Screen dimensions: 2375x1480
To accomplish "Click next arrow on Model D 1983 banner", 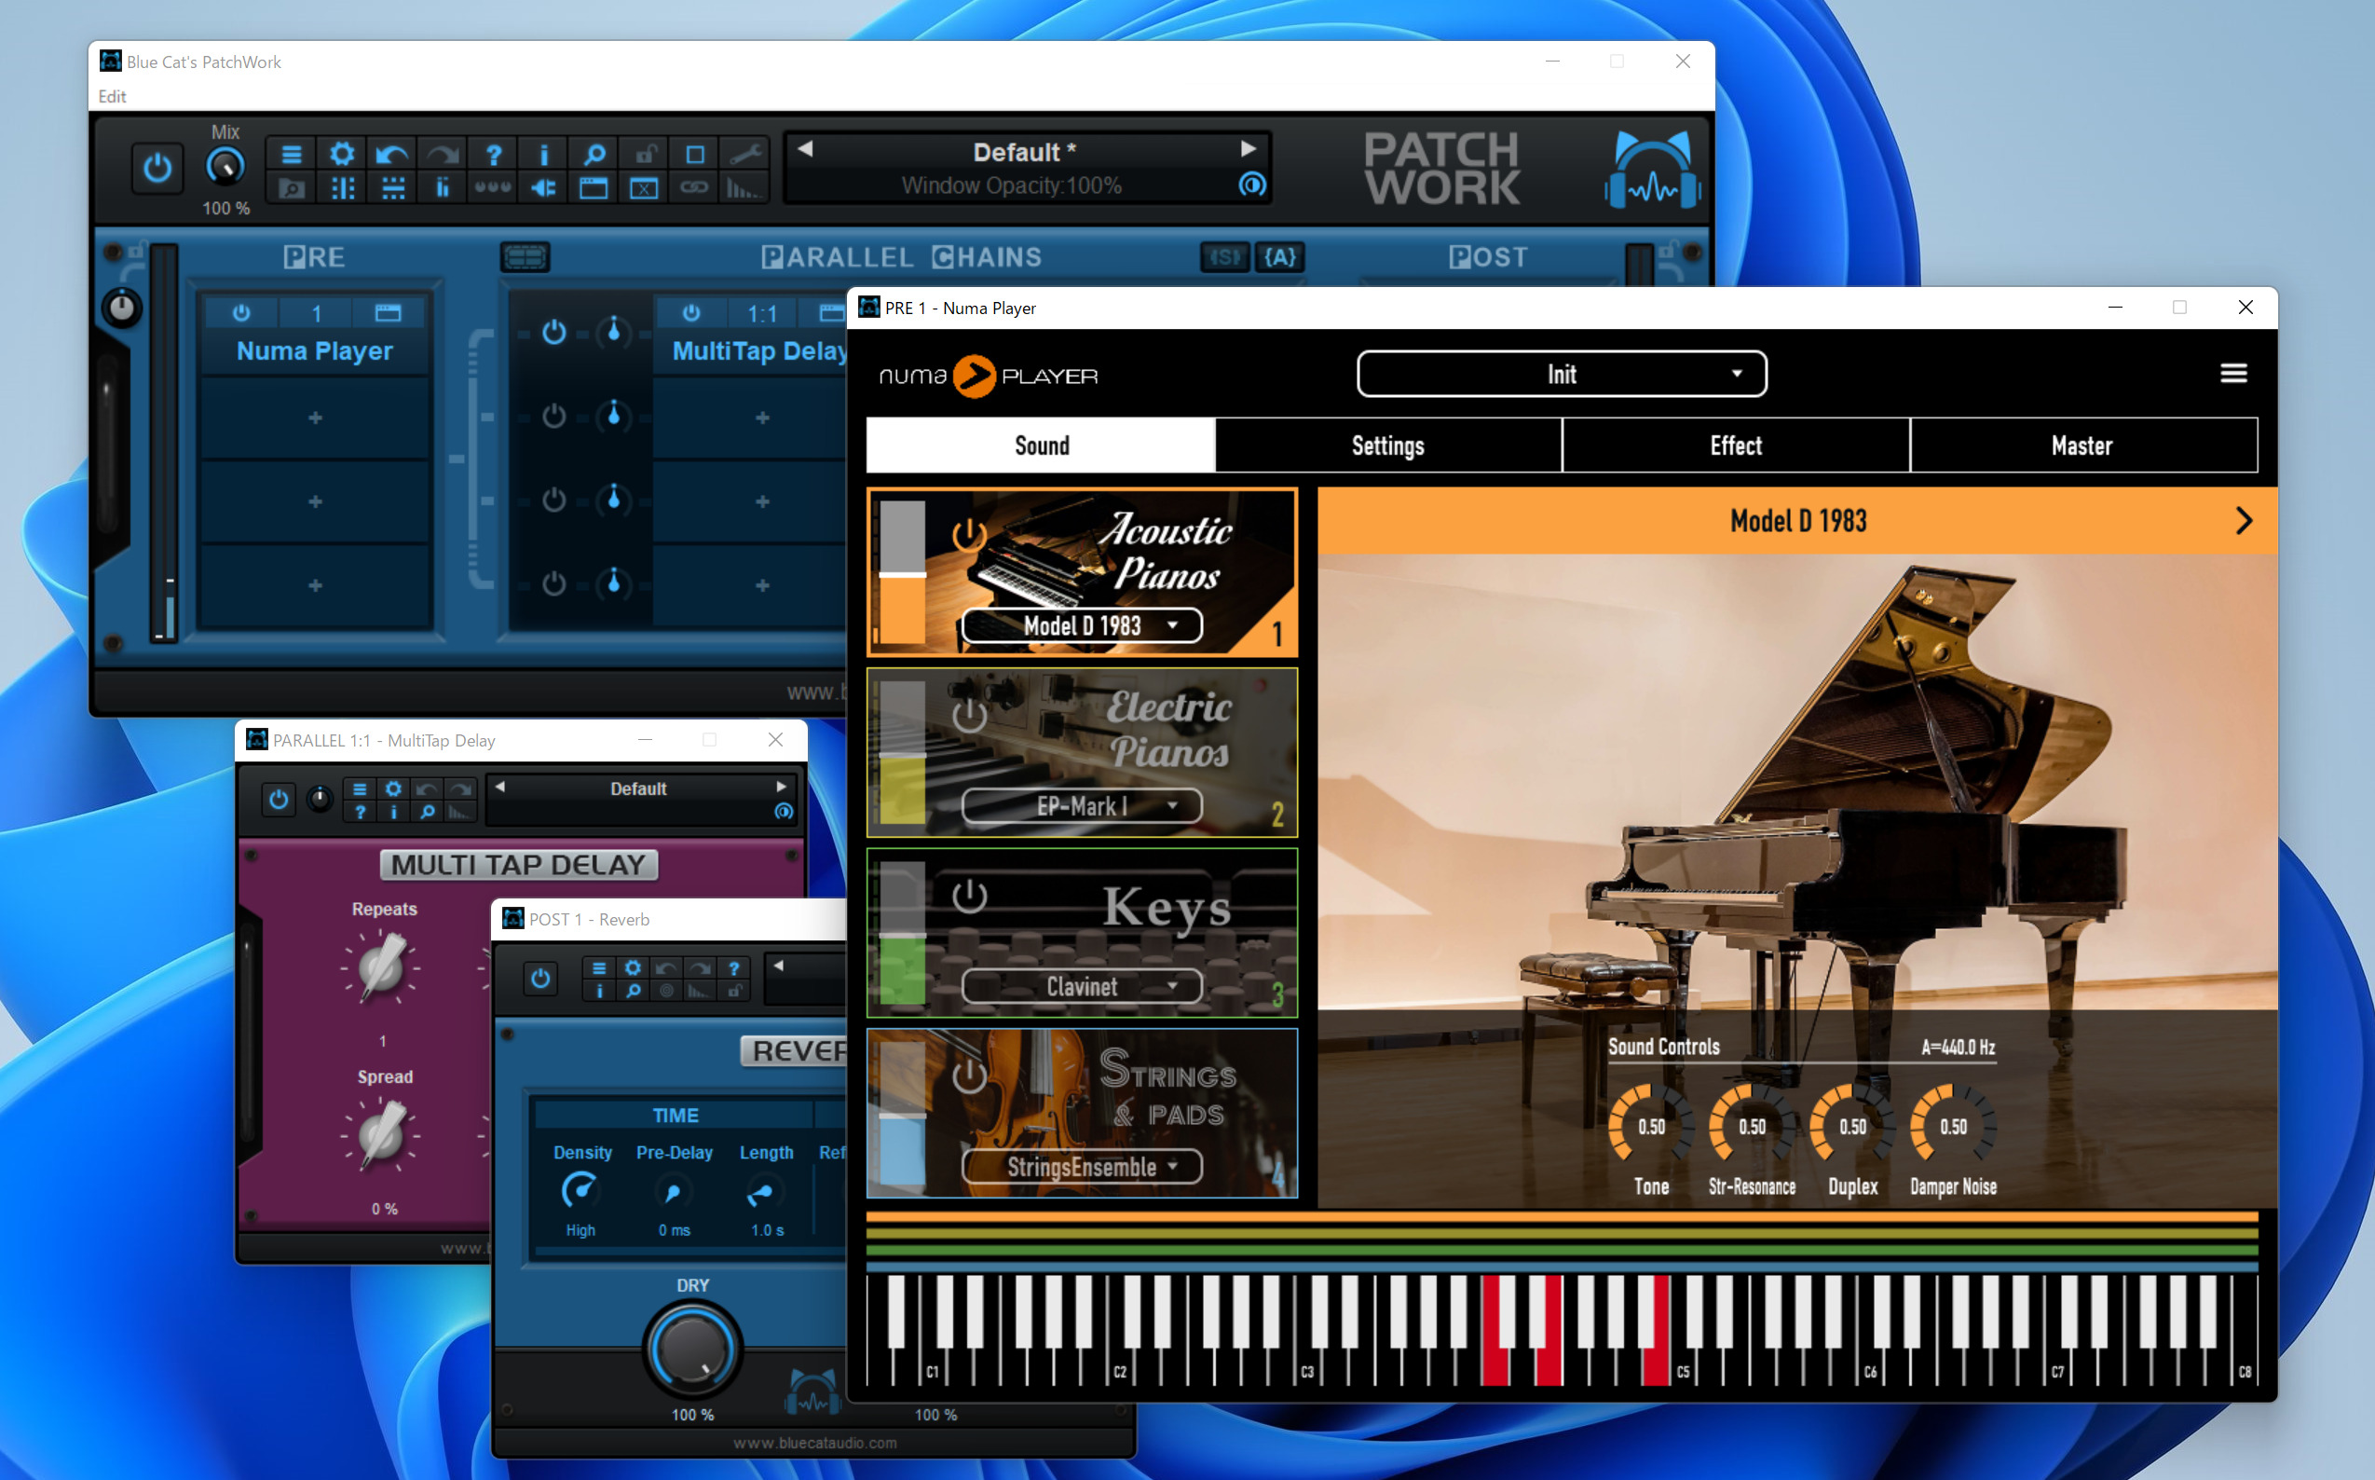I will click(2244, 521).
